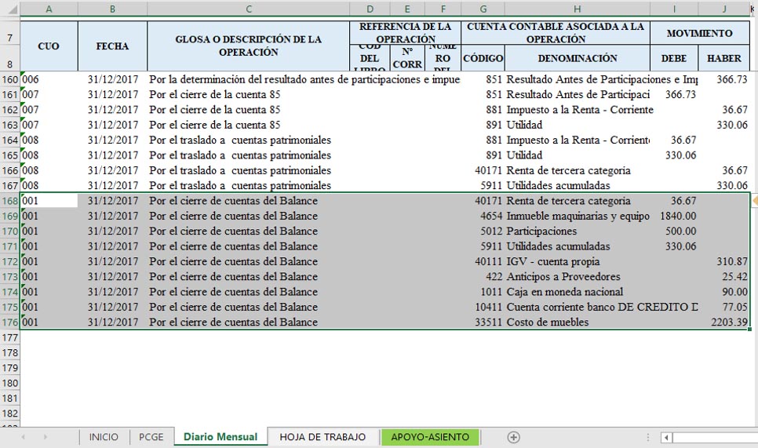Select the HOJA DE TRABAJO sheet tab
The width and height of the screenshot is (758, 448).
pos(323,437)
